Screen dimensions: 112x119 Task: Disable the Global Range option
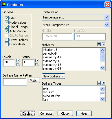pos(7,27)
